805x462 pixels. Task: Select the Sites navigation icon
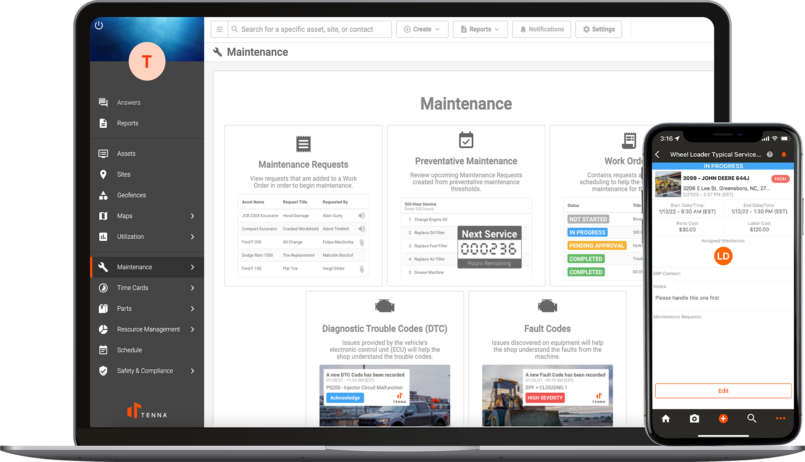click(x=103, y=174)
